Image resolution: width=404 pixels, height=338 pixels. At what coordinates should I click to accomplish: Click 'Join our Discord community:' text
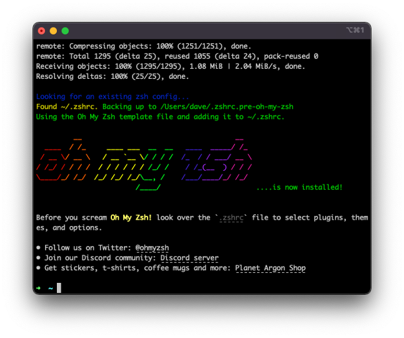(x=100, y=258)
